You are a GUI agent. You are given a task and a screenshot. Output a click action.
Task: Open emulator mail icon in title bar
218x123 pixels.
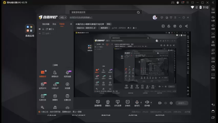tap(183, 2)
